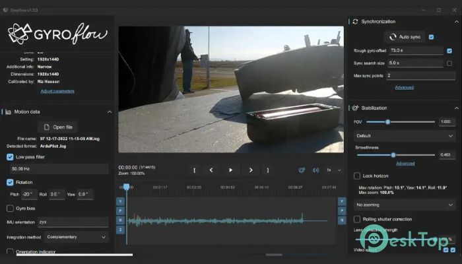
Task: Toggle the Rough gyro offset checkbox
Action: click(449, 51)
